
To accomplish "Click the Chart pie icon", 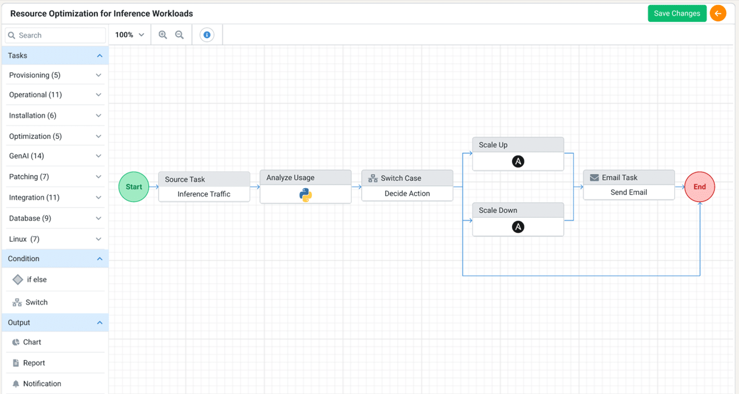I will coord(16,342).
